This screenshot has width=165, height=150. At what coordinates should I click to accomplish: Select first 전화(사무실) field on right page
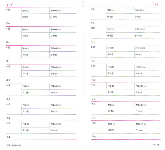(x=146, y=10)
